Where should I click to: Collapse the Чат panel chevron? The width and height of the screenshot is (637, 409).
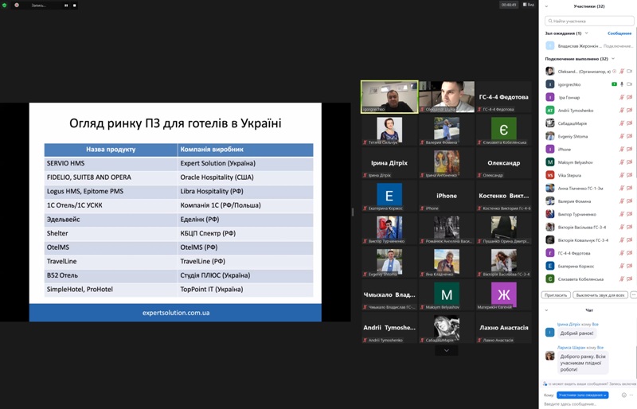coord(546,310)
